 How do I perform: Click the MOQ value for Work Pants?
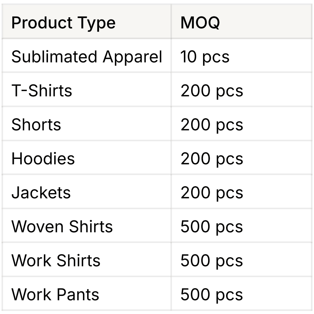pyautogui.click(x=212, y=294)
